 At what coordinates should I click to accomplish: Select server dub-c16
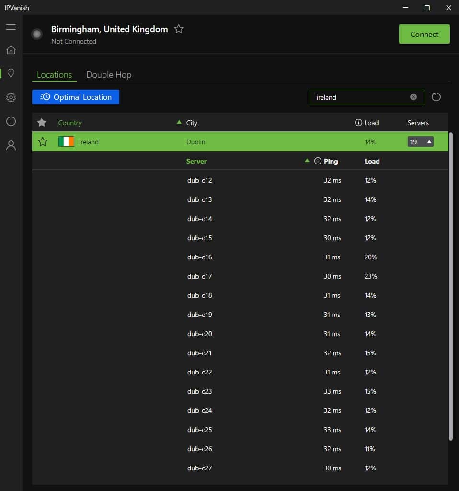coord(240,257)
